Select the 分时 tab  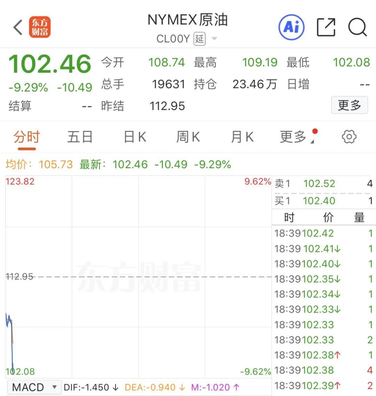[27, 137]
